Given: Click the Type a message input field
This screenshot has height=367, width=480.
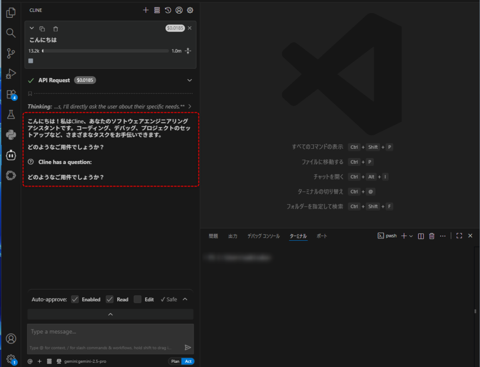Looking at the screenshot, I should point(105,332).
